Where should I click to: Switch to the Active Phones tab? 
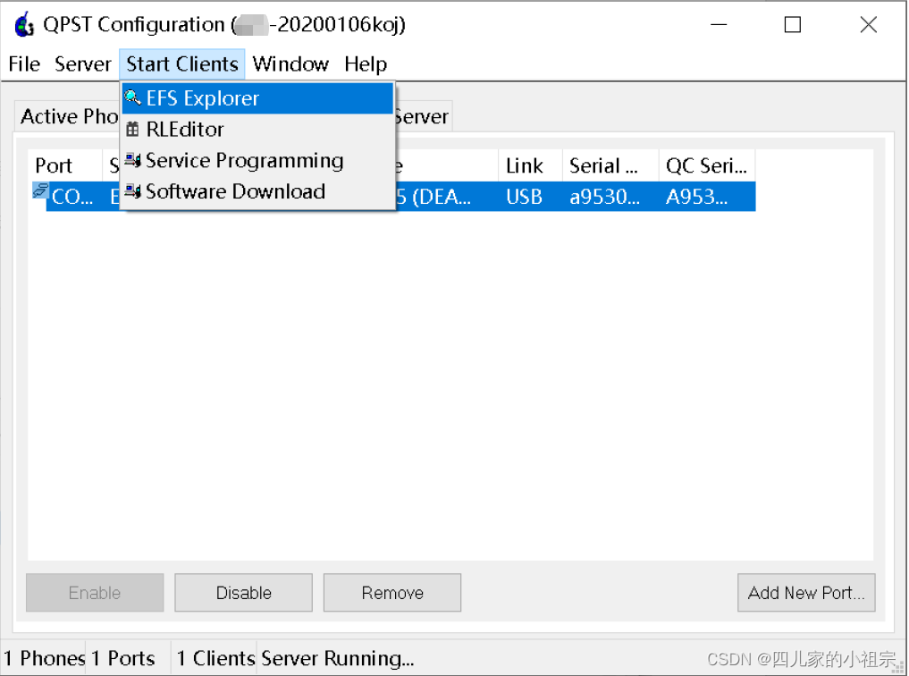(x=69, y=116)
